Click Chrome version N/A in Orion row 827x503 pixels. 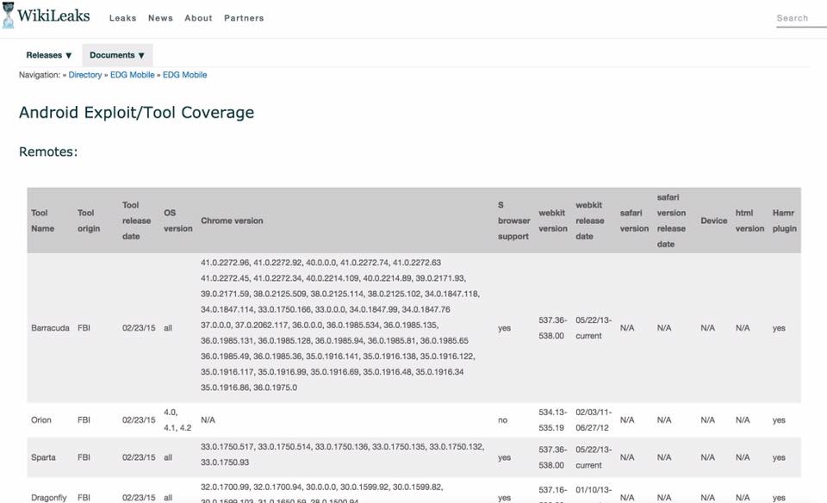pos(208,420)
